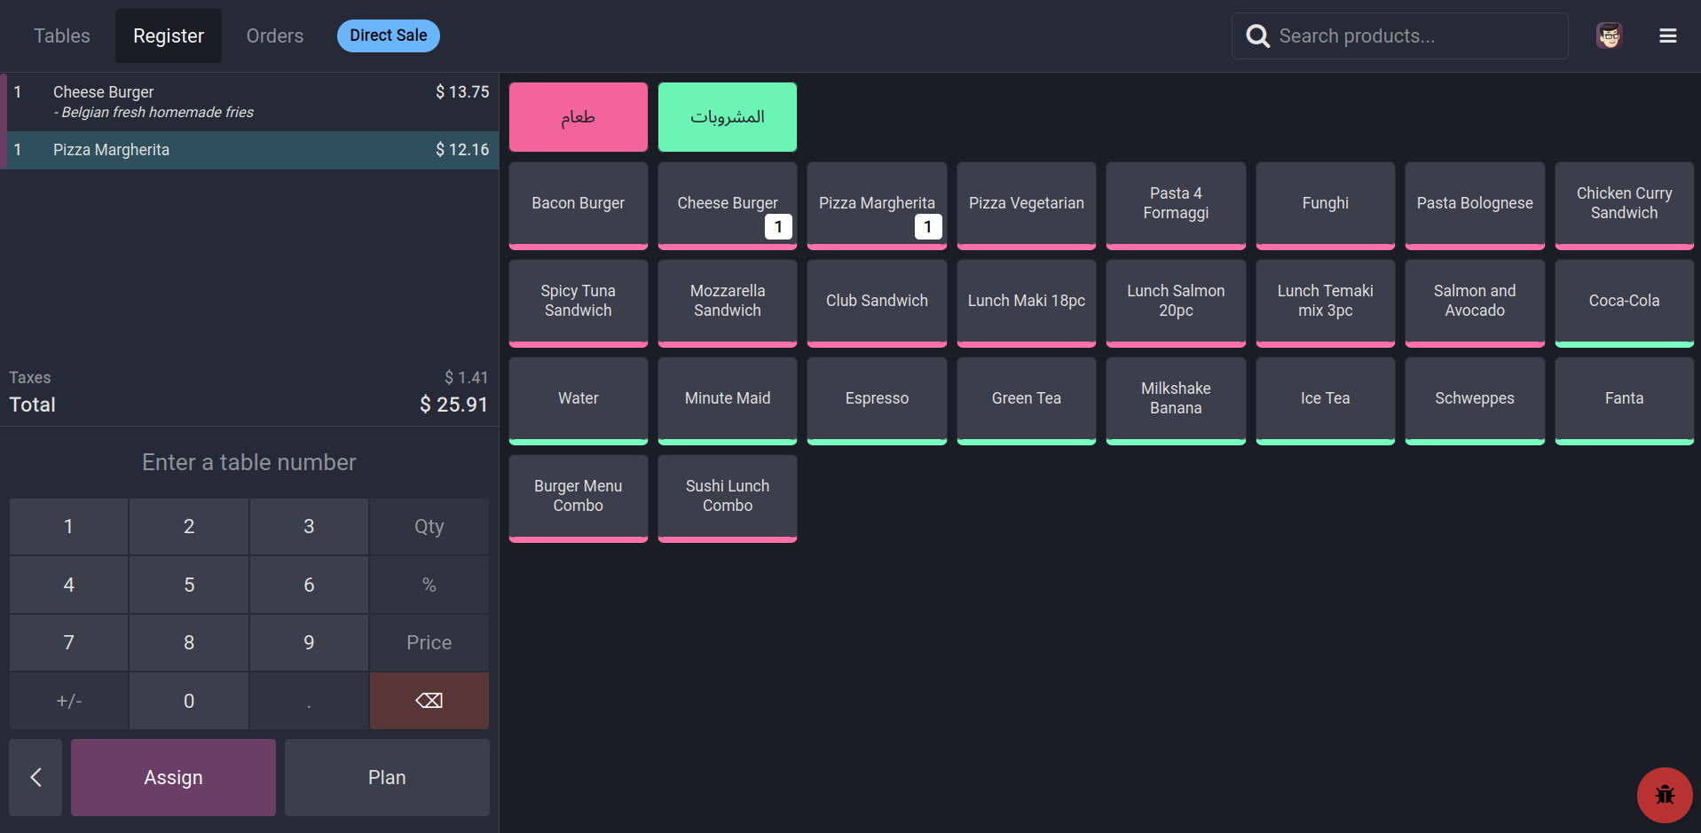
Task: Select the pink food category
Action: pos(578,117)
